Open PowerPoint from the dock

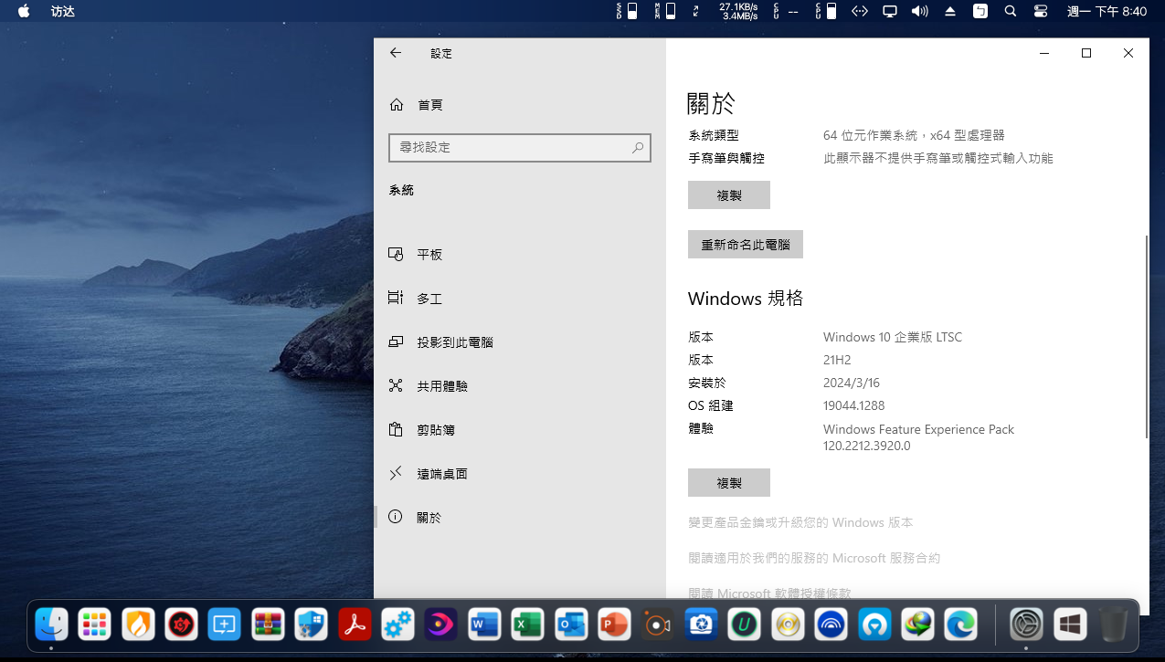(614, 625)
